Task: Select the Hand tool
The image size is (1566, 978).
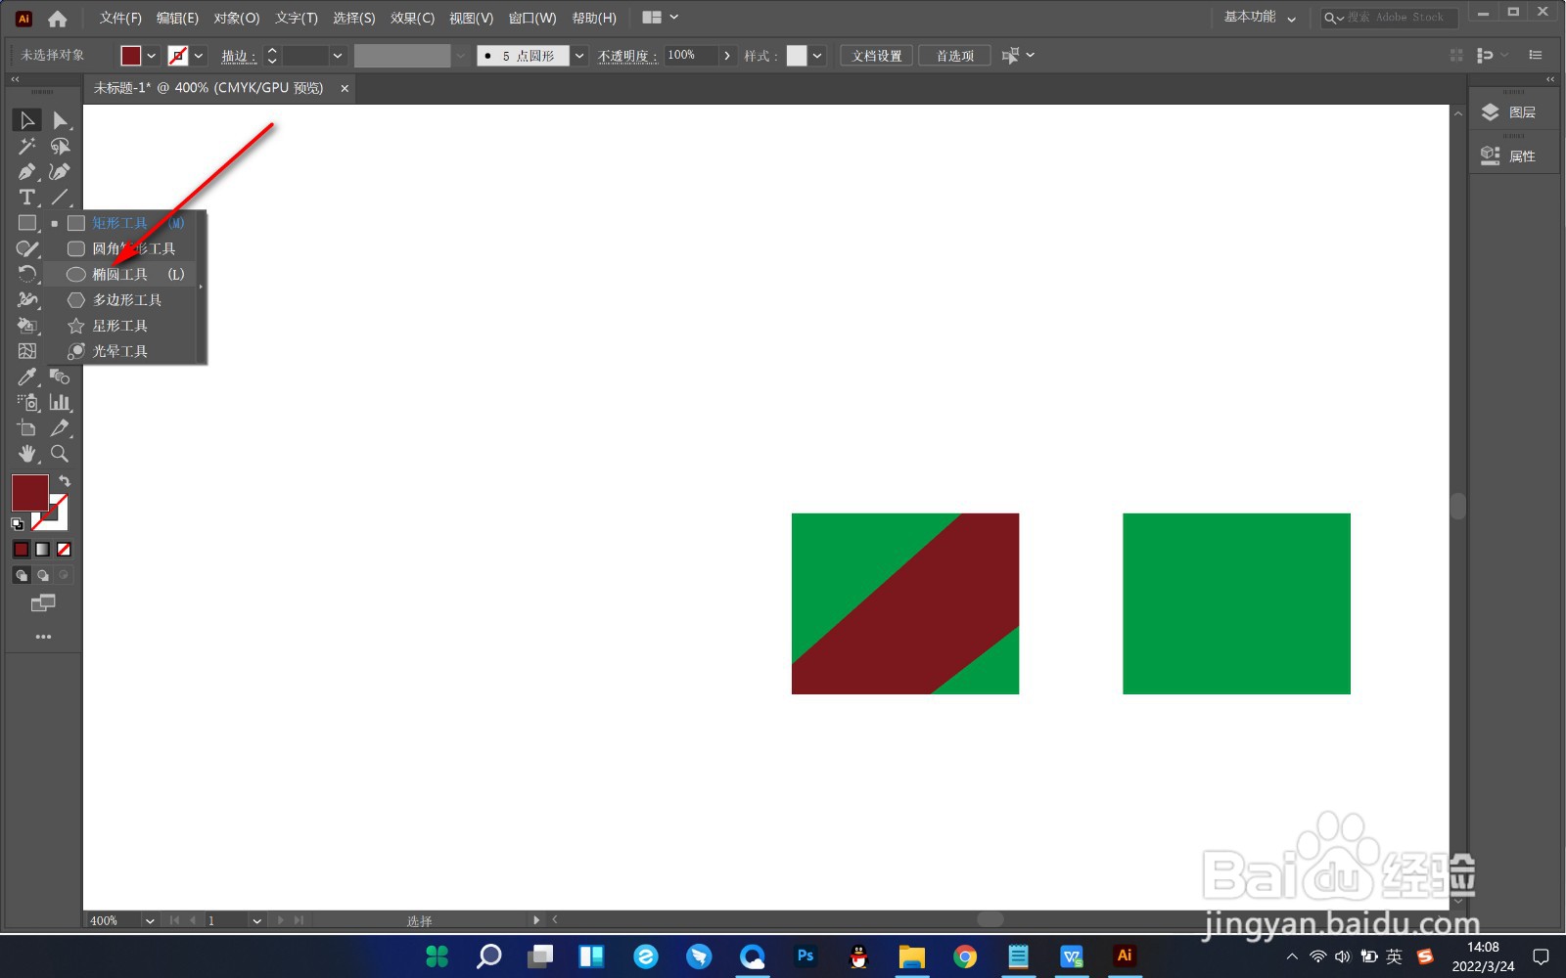Action: coord(27,453)
